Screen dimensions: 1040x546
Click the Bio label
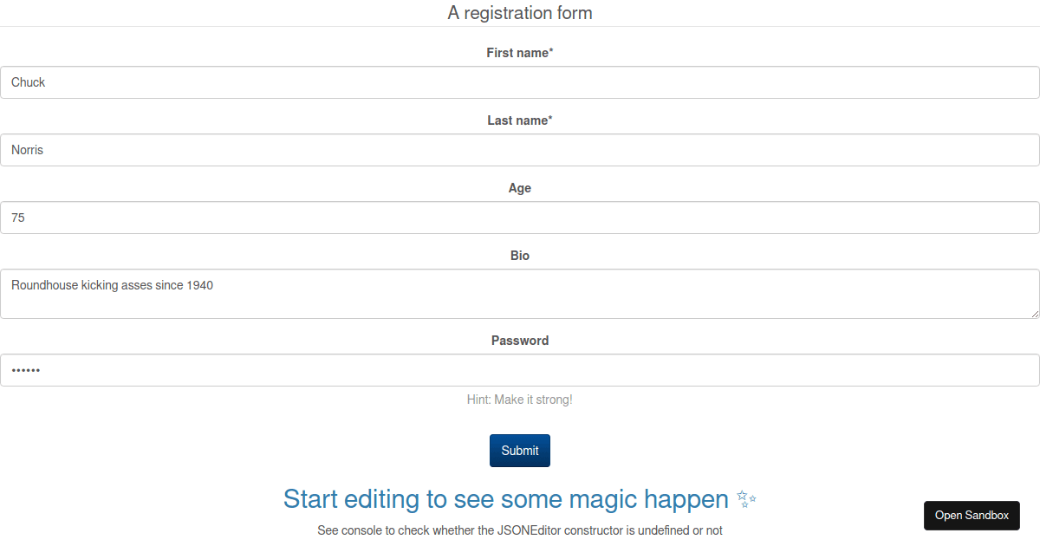tap(520, 256)
